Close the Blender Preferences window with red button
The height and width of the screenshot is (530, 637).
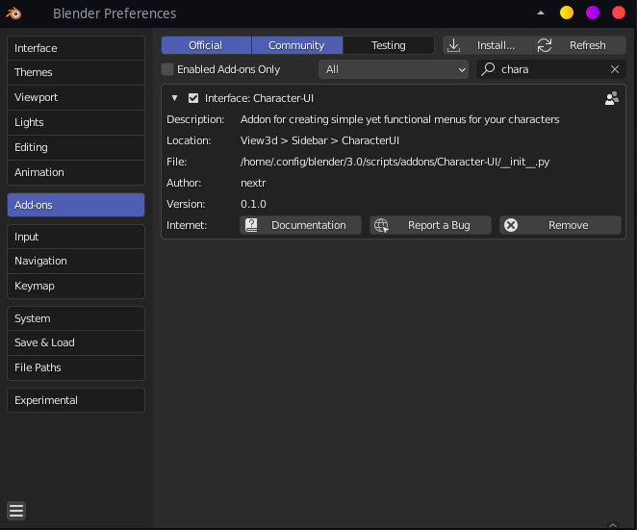point(619,13)
